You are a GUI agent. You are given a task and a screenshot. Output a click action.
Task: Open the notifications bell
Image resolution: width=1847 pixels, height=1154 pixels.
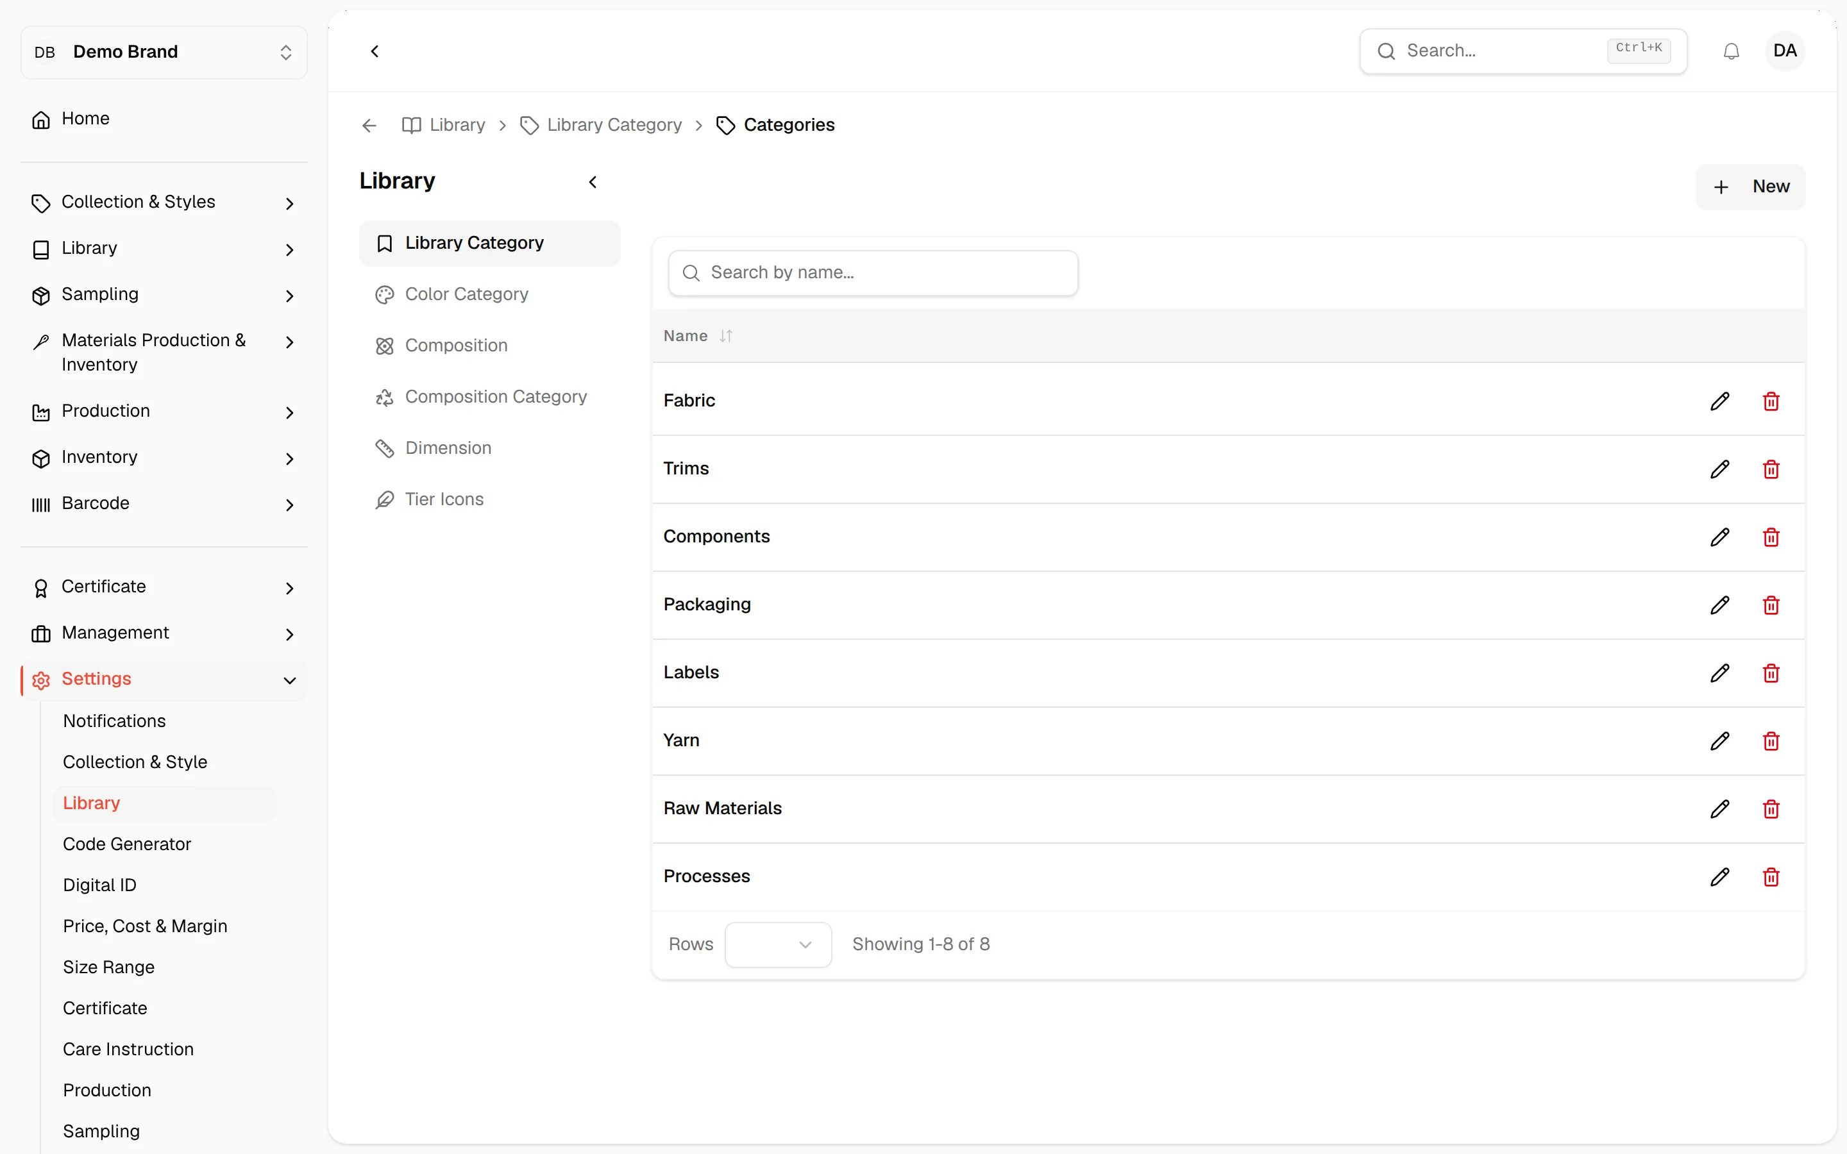(1731, 51)
